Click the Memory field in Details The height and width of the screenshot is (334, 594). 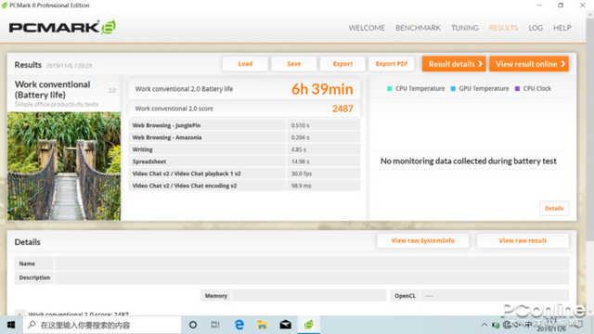309,296
